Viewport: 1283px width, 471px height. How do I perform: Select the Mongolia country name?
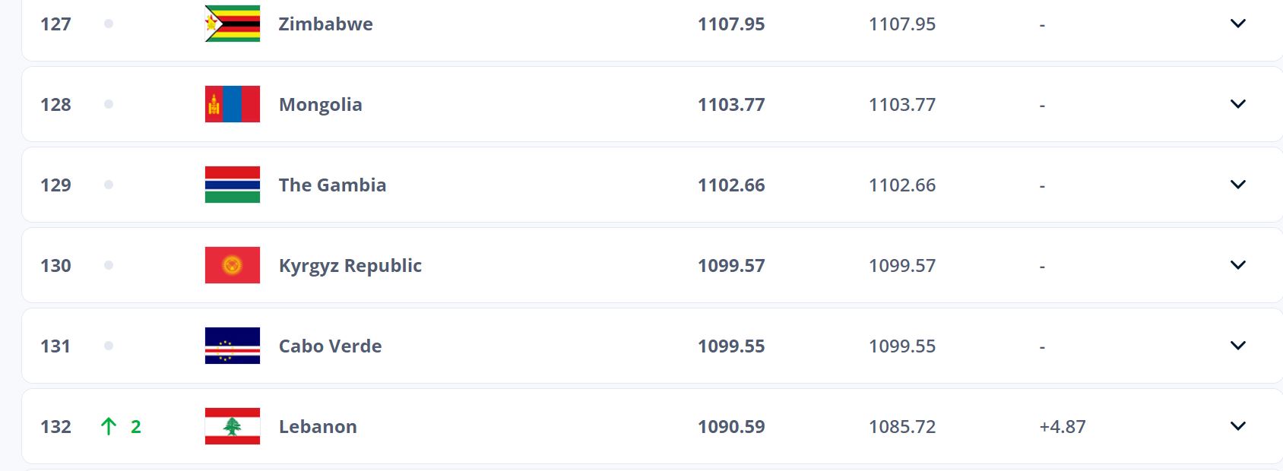pos(320,104)
